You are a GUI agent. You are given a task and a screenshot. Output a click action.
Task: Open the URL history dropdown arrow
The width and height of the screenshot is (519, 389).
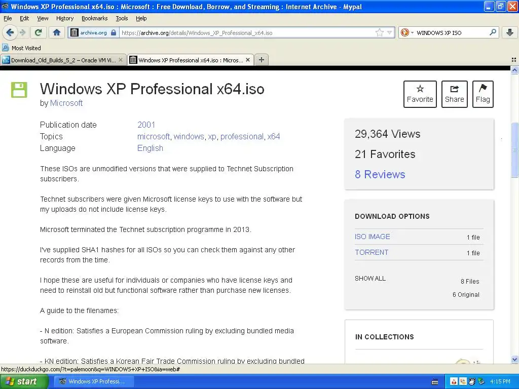click(390, 32)
